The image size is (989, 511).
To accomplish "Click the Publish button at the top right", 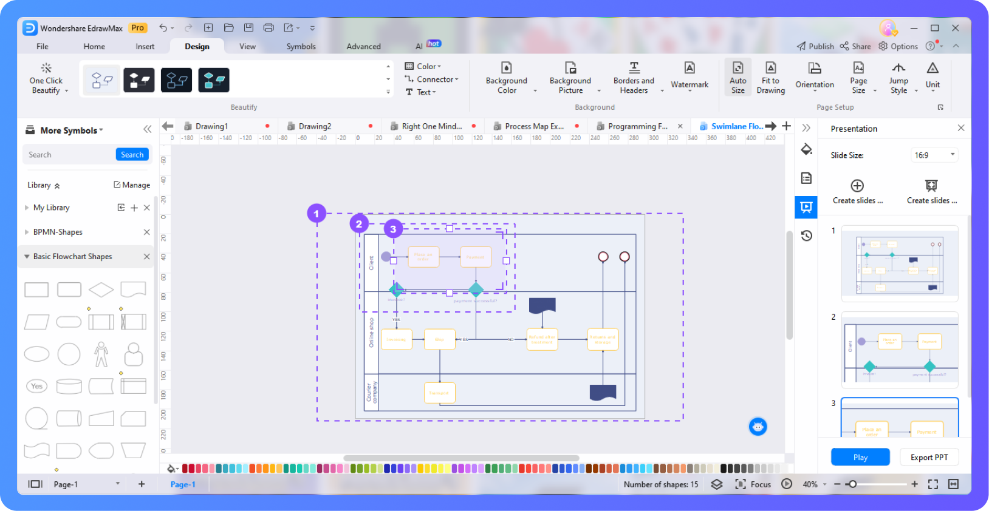I will point(815,46).
